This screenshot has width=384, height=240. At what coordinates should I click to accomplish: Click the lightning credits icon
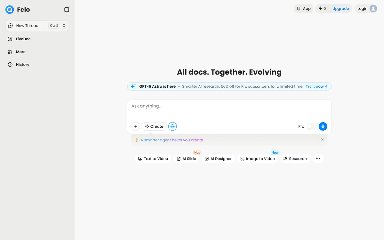click(x=320, y=9)
